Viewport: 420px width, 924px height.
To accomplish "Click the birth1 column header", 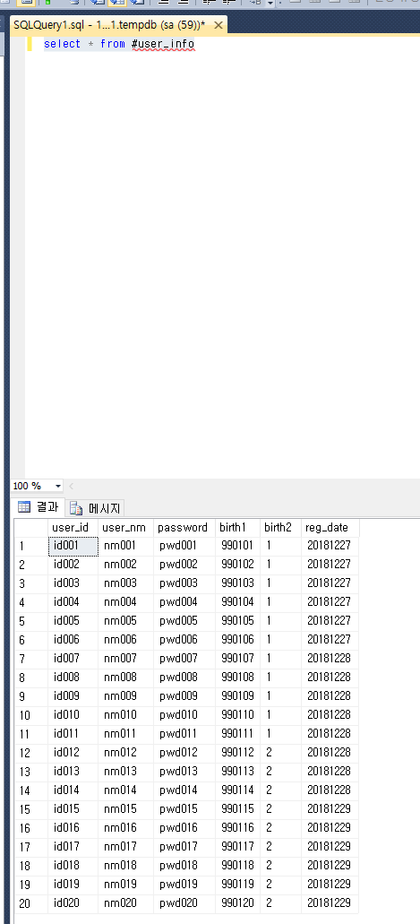I will [238, 527].
